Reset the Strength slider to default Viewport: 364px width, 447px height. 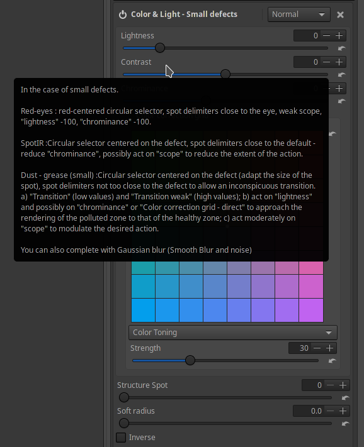[x=332, y=361]
